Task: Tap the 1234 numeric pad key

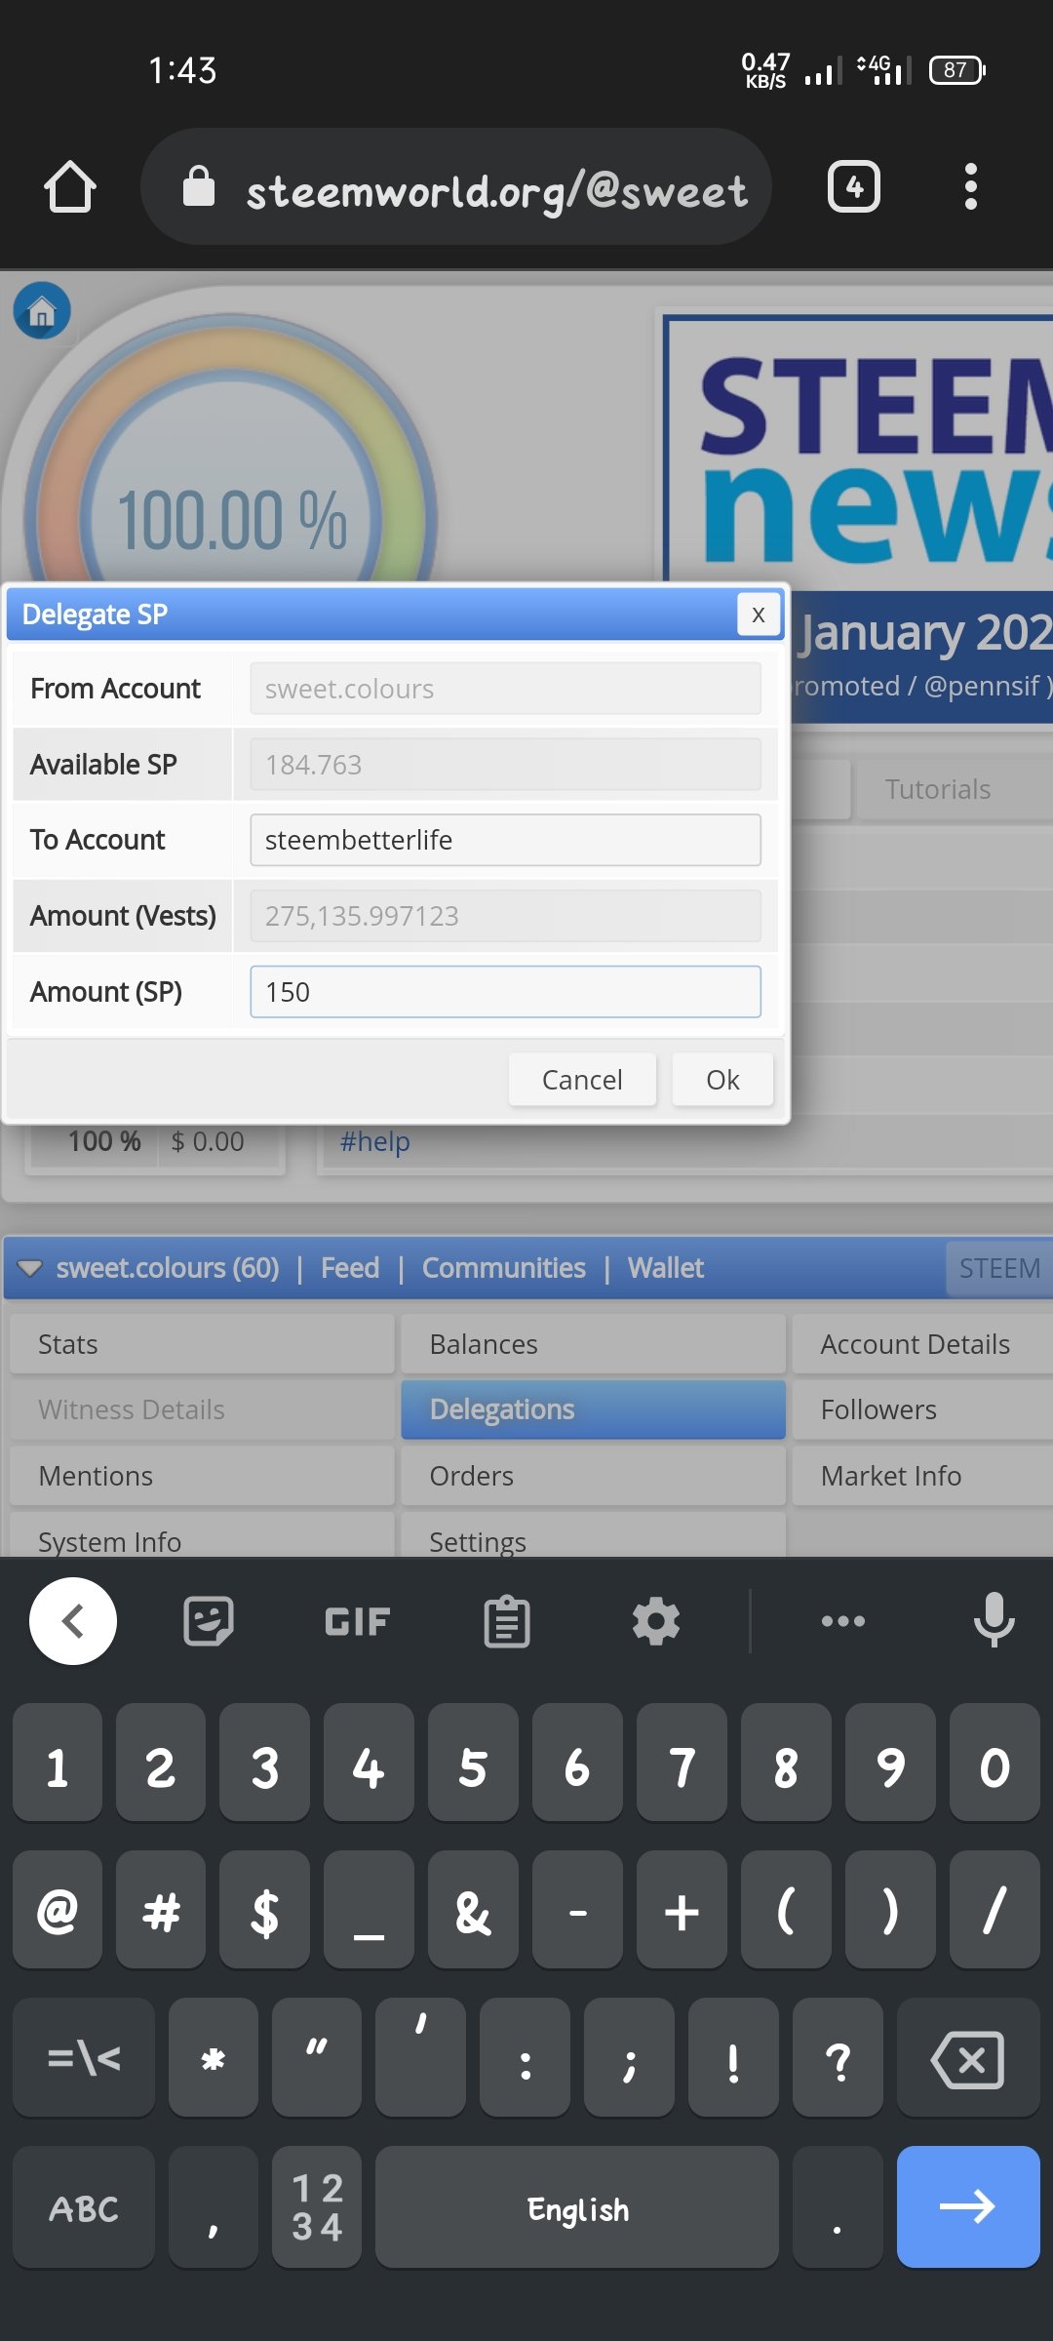Action: 317,2206
